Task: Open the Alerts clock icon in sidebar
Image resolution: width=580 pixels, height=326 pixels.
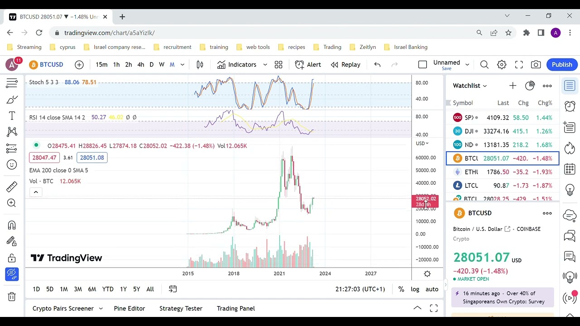Action: [570, 106]
